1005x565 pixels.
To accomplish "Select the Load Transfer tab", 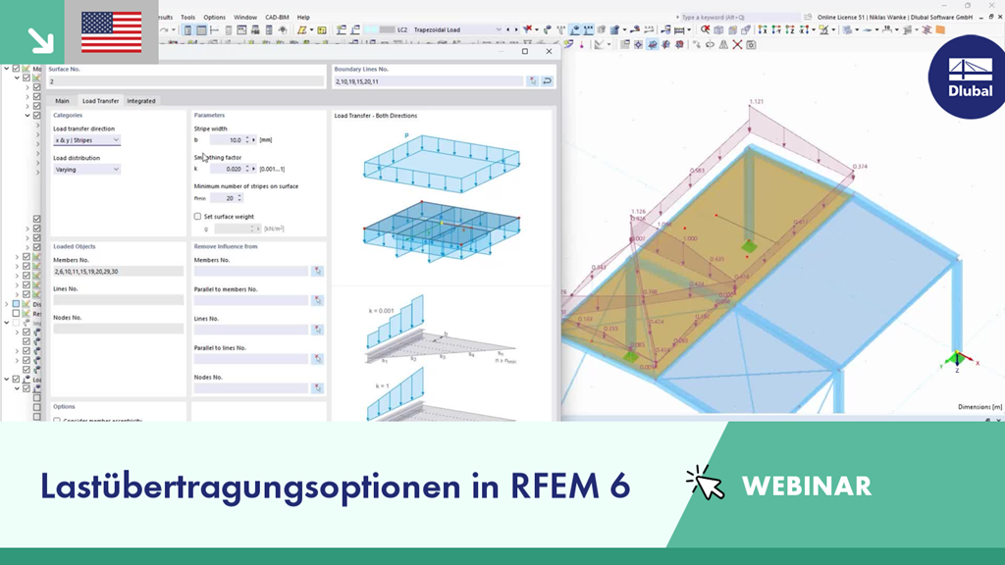I will [x=101, y=101].
